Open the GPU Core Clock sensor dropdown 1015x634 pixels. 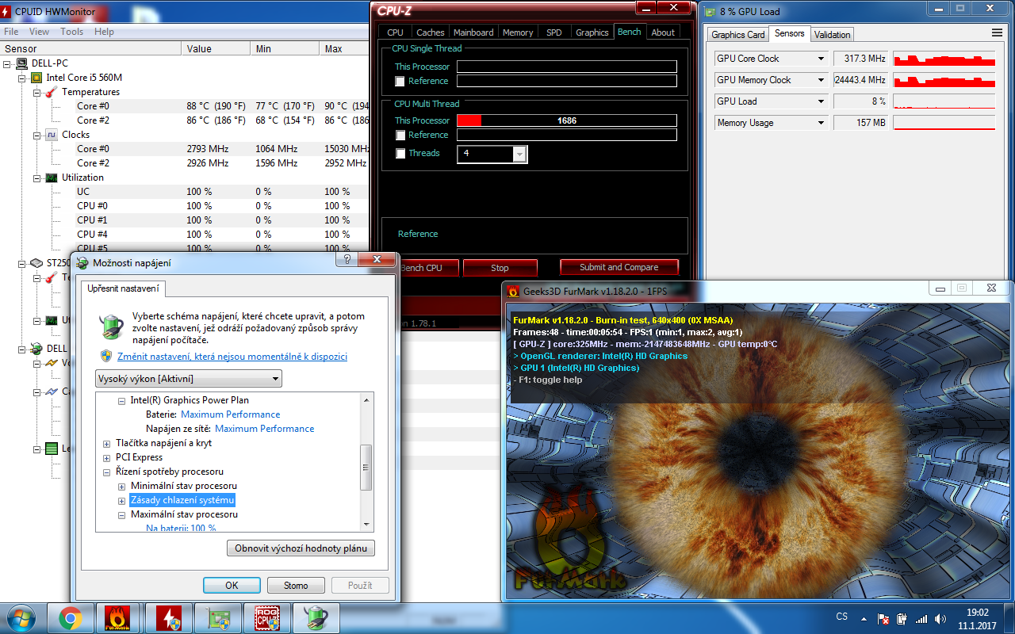click(821, 59)
